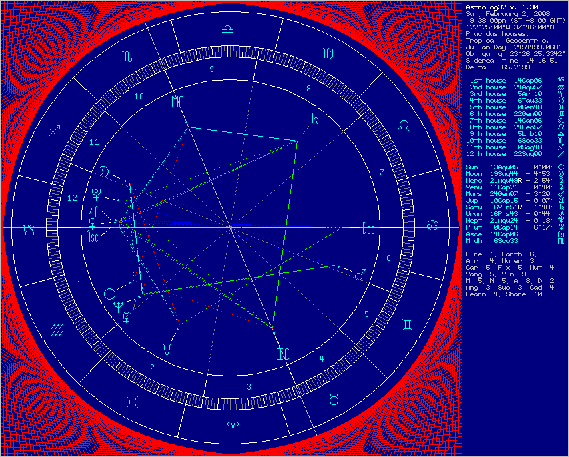Click the IC marker in the wheel
Viewport: 569px width, 457px height.
pyautogui.click(x=283, y=354)
